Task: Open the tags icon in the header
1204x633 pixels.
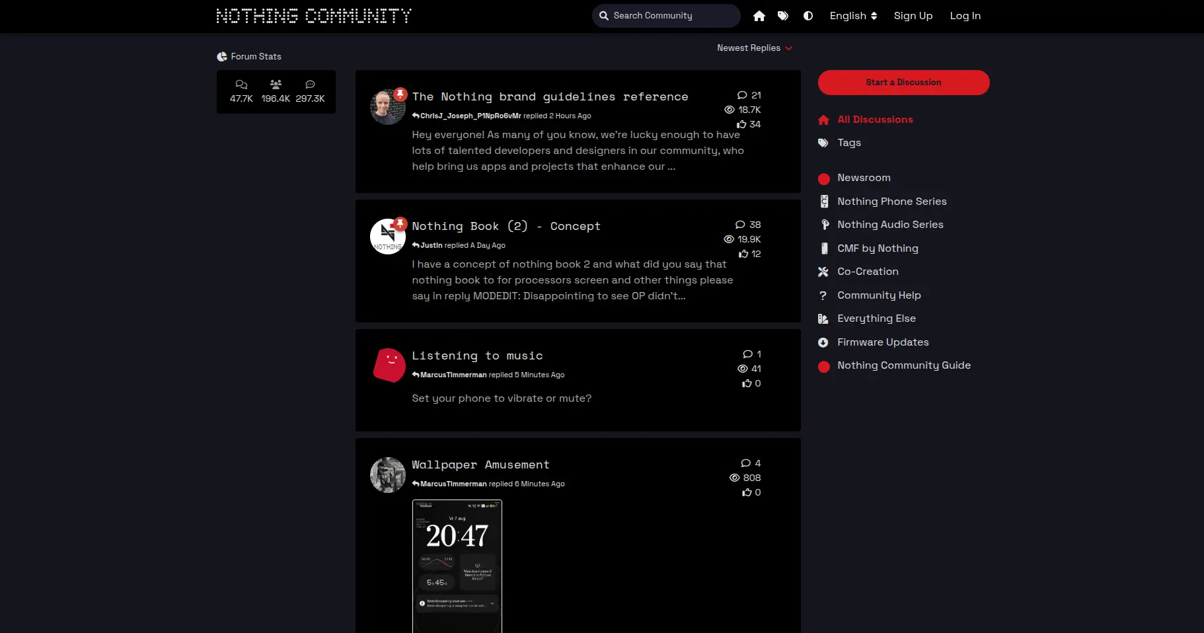Action: pyautogui.click(x=783, y=16)
